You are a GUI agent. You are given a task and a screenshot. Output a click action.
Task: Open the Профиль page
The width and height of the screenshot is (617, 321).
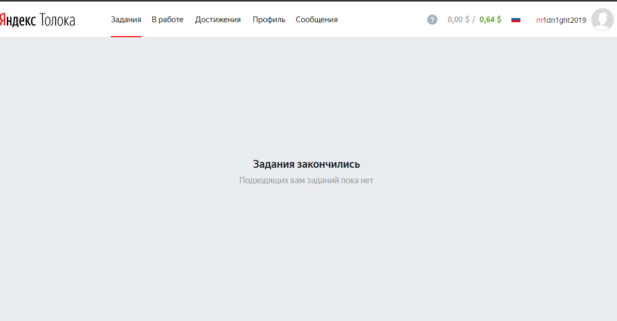click(x=269, y=20)
